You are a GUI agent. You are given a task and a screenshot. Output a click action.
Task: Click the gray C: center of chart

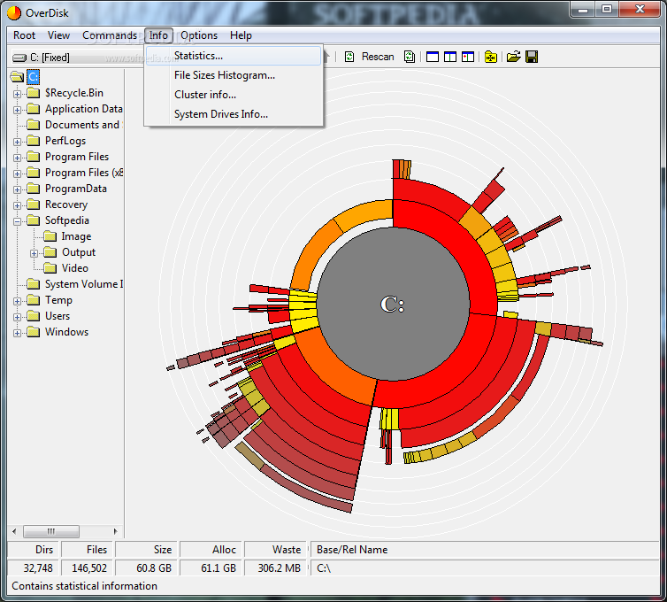point(392,305)
